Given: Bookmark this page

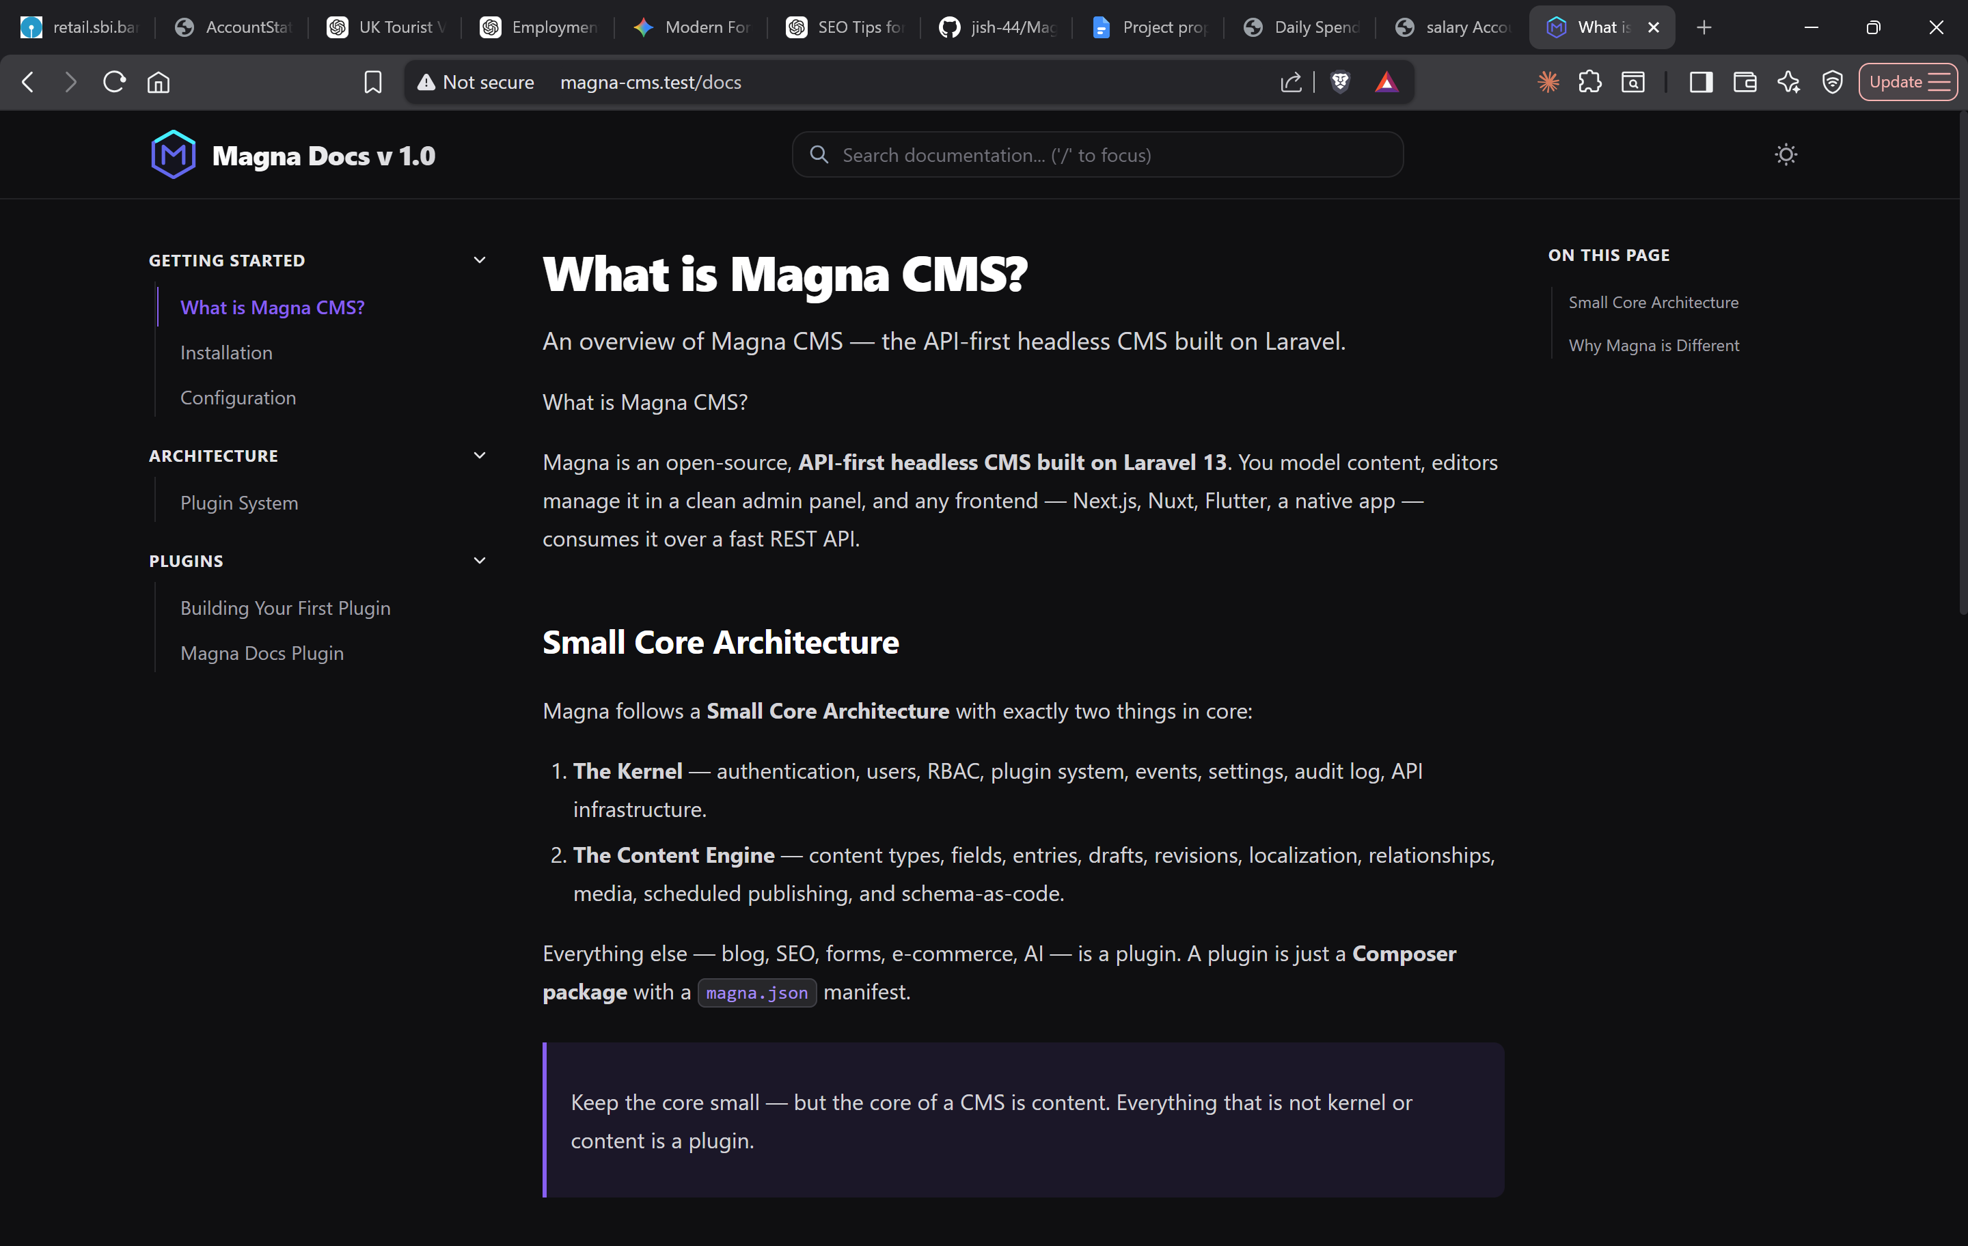Looking at the screenshot, I should [x=372, y=83].
